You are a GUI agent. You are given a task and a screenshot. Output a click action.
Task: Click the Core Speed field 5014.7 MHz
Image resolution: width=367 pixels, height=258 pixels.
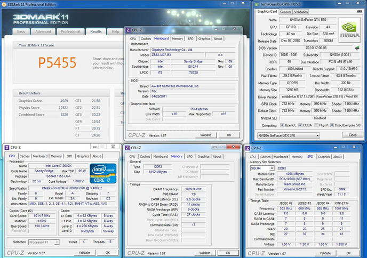point(42,216)
